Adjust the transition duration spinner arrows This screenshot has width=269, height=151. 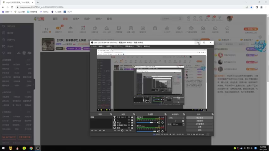click(183, 124)
